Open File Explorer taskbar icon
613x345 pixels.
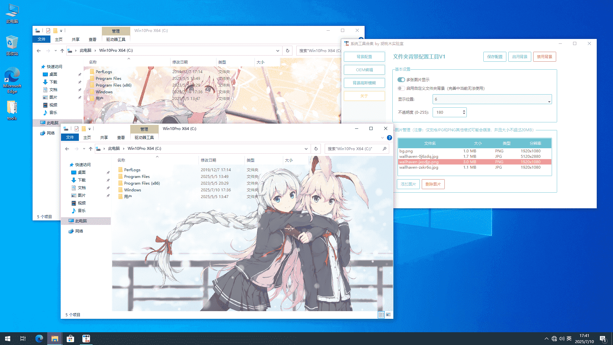pyautogui.click(x=55, y=339)
